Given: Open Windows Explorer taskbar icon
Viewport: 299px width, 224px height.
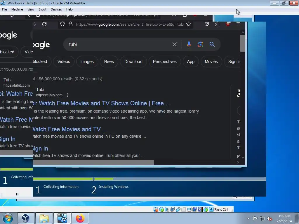Looking at the screenshot, I should click(x=44, y=218).
